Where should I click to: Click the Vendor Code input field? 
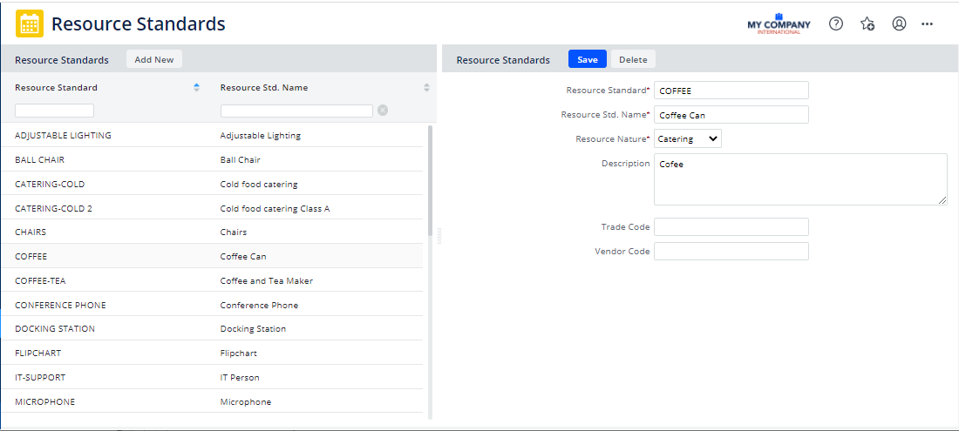coord(731,251)
